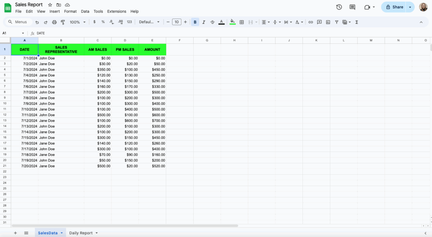
Task: Toggle strikethrough formatting
Action: 213,22
